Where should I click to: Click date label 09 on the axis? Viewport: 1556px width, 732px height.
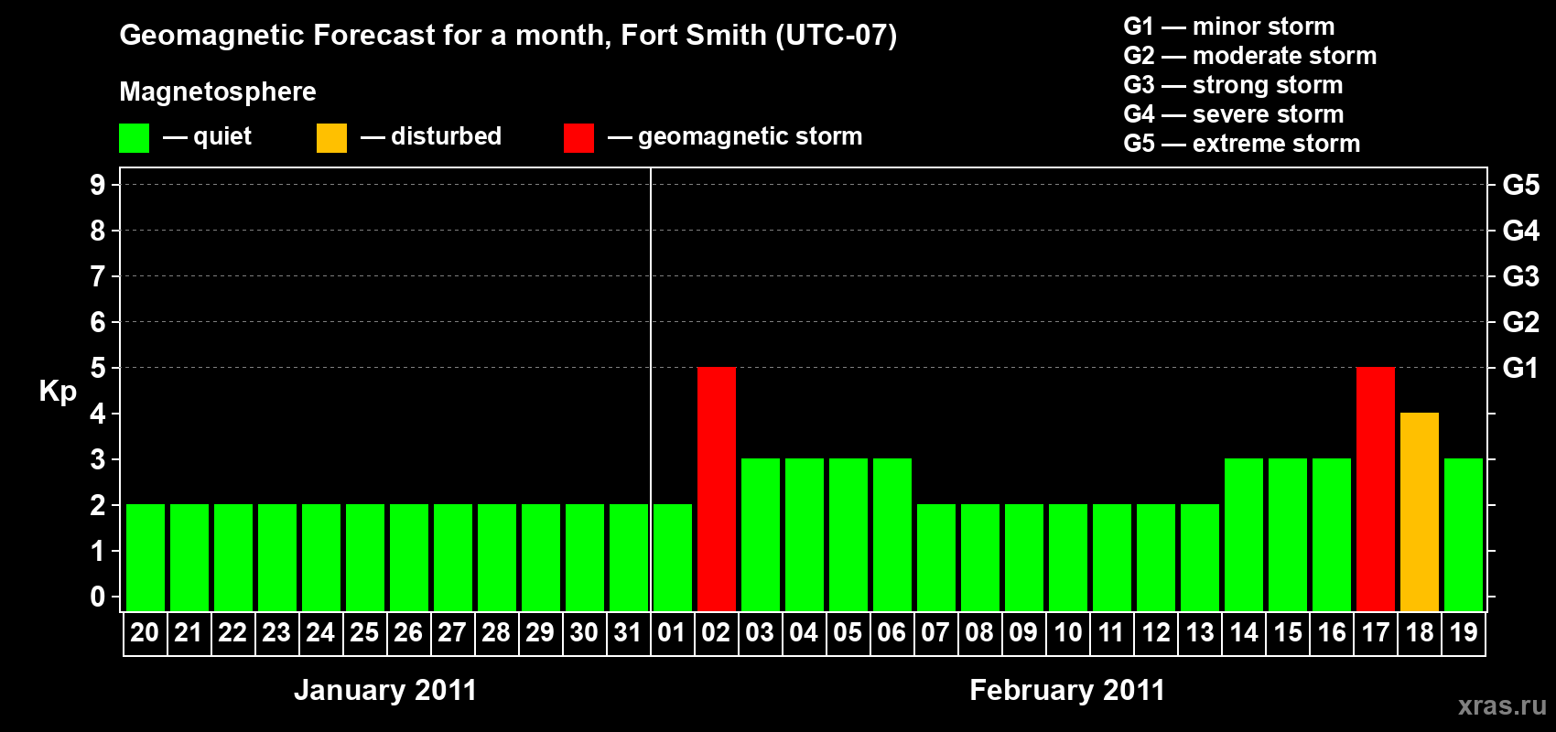[x=1023, y=632]
